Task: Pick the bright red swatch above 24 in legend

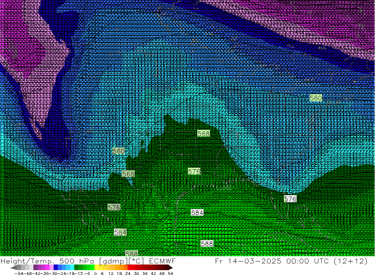Action: pos(130,267)
